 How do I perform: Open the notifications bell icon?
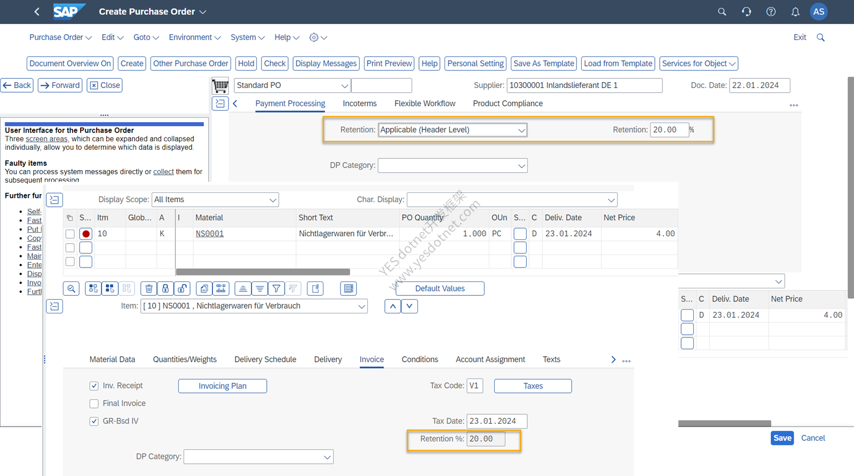(795, 12)
